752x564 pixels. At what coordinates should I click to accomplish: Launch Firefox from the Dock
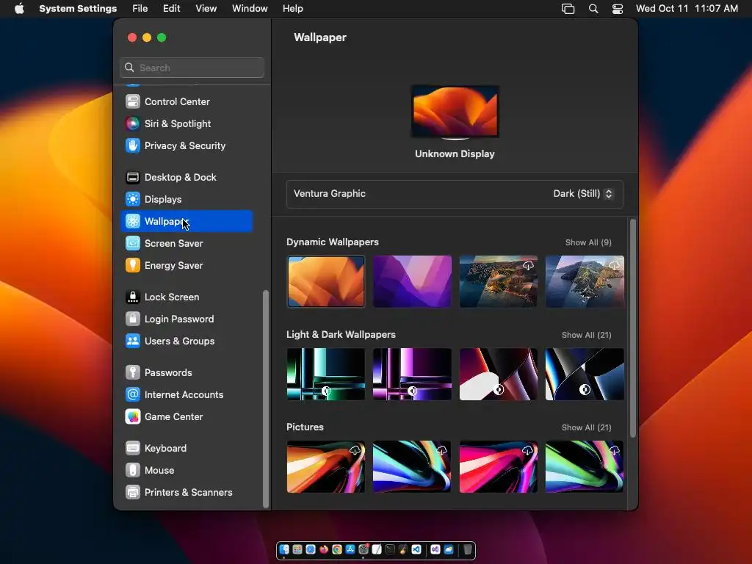(324, 549)
